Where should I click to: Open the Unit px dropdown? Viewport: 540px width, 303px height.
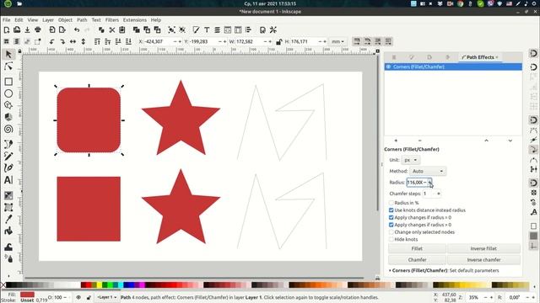click(411, 160)
